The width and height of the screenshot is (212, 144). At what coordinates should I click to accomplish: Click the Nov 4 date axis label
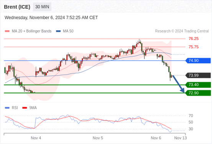tap(36, 138)
